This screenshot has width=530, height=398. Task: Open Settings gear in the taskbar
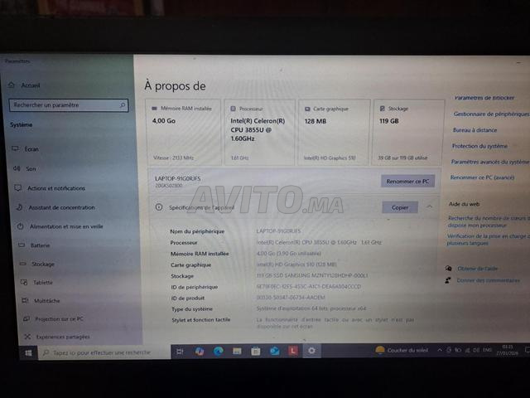[311, 351]
